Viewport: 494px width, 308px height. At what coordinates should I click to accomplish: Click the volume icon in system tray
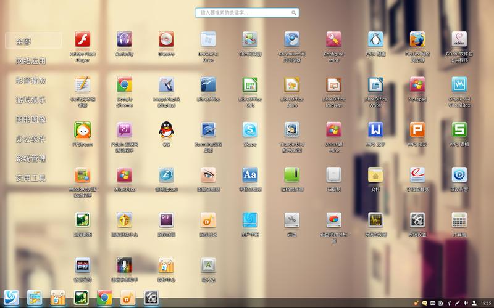coord(465,302)
